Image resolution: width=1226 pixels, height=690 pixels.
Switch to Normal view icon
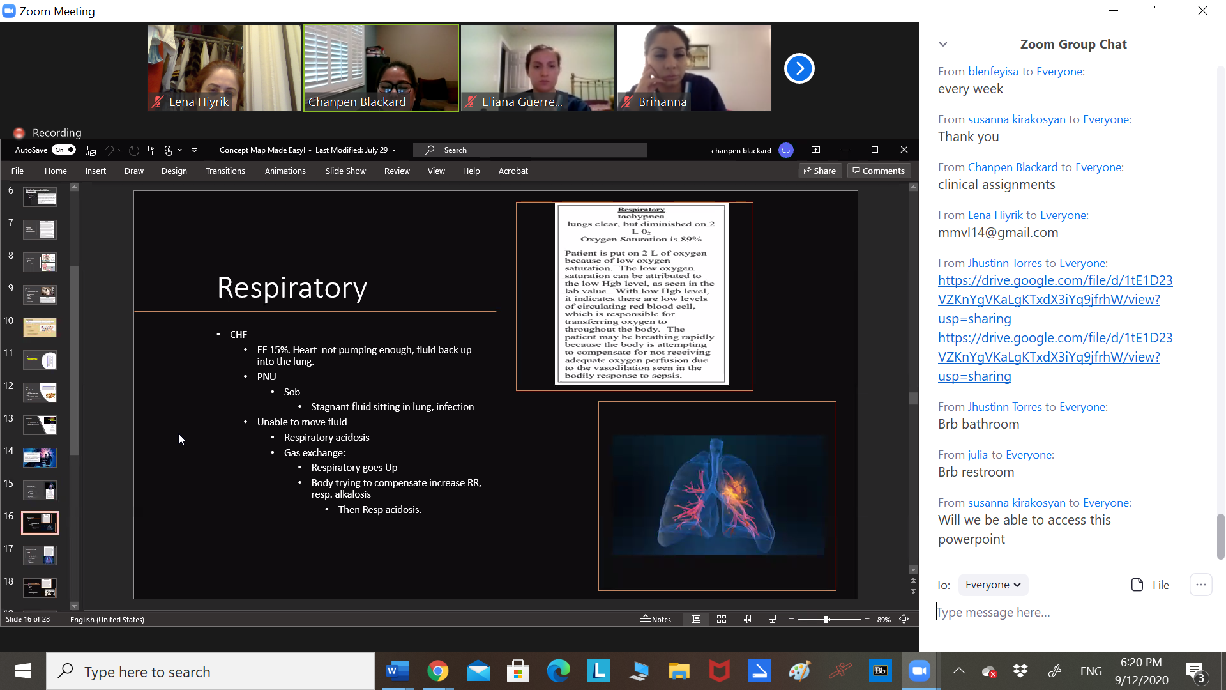[x=696, y=619]
